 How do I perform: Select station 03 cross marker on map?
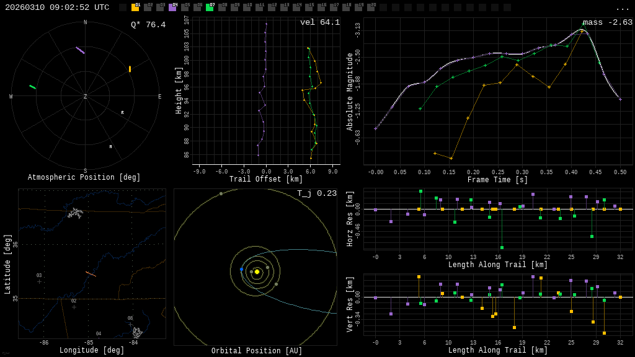[39, 281]
